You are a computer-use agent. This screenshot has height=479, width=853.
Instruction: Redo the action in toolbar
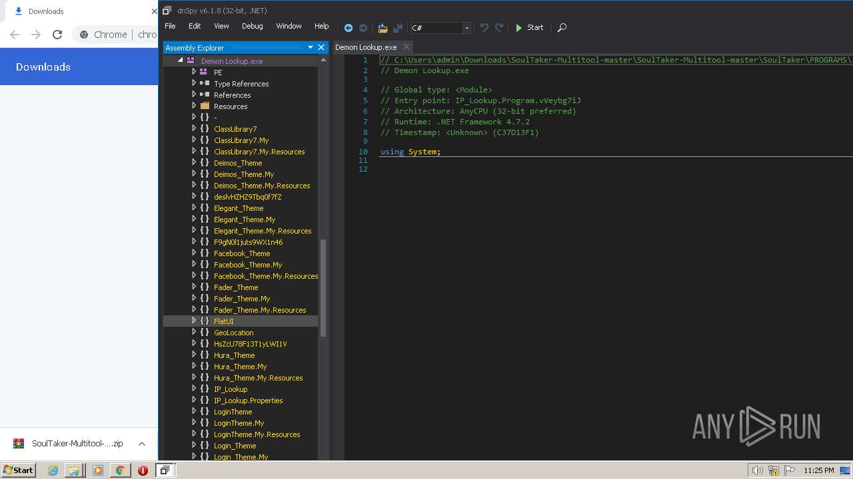pos(499,28)
